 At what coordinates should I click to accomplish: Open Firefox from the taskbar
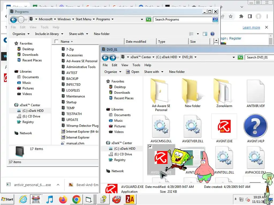click(63, 199)
